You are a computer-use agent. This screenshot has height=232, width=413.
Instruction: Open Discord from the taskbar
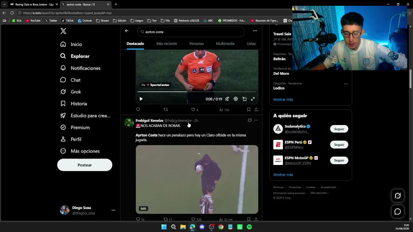[202, 227]
